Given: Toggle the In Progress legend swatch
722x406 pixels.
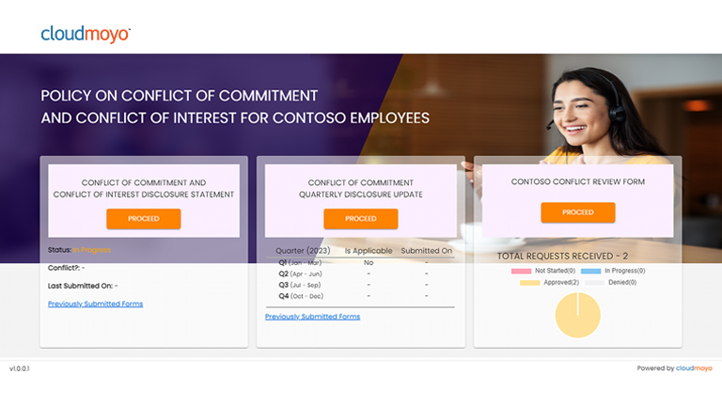Looking at the screenshot, I should pos(590,271).
